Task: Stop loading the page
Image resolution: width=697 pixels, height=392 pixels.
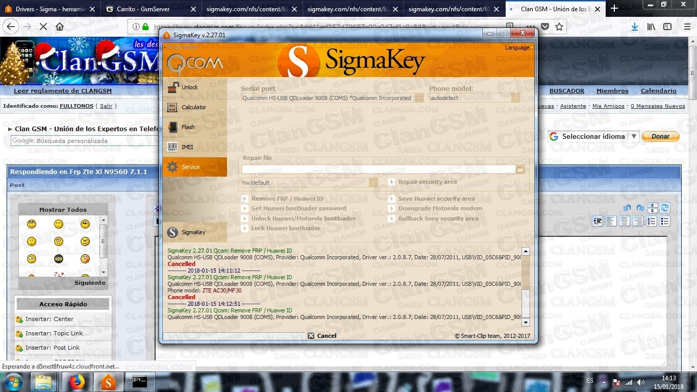Action: click(x=43, y=27)
